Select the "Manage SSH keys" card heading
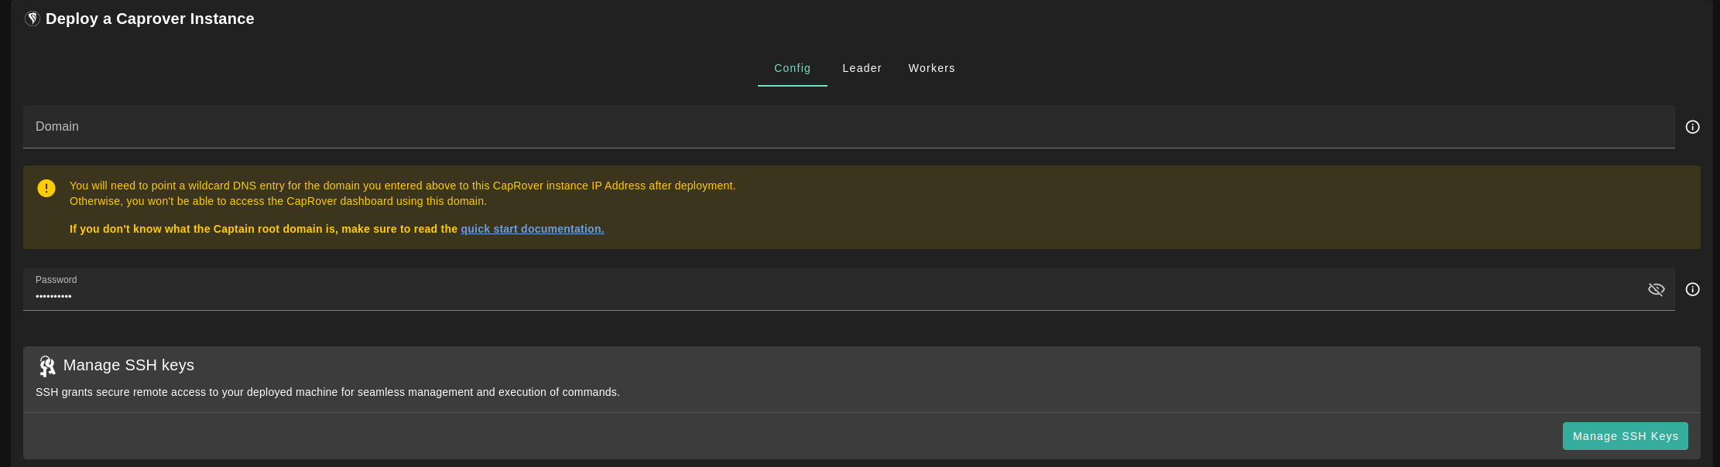Viewport: 1720px width, 467px height. 128,365
